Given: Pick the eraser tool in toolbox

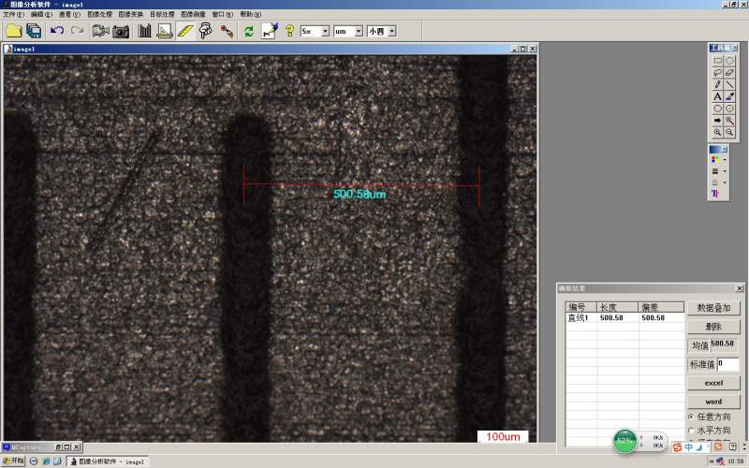Looking at the screenshot, I should click(x=729, y=72).
